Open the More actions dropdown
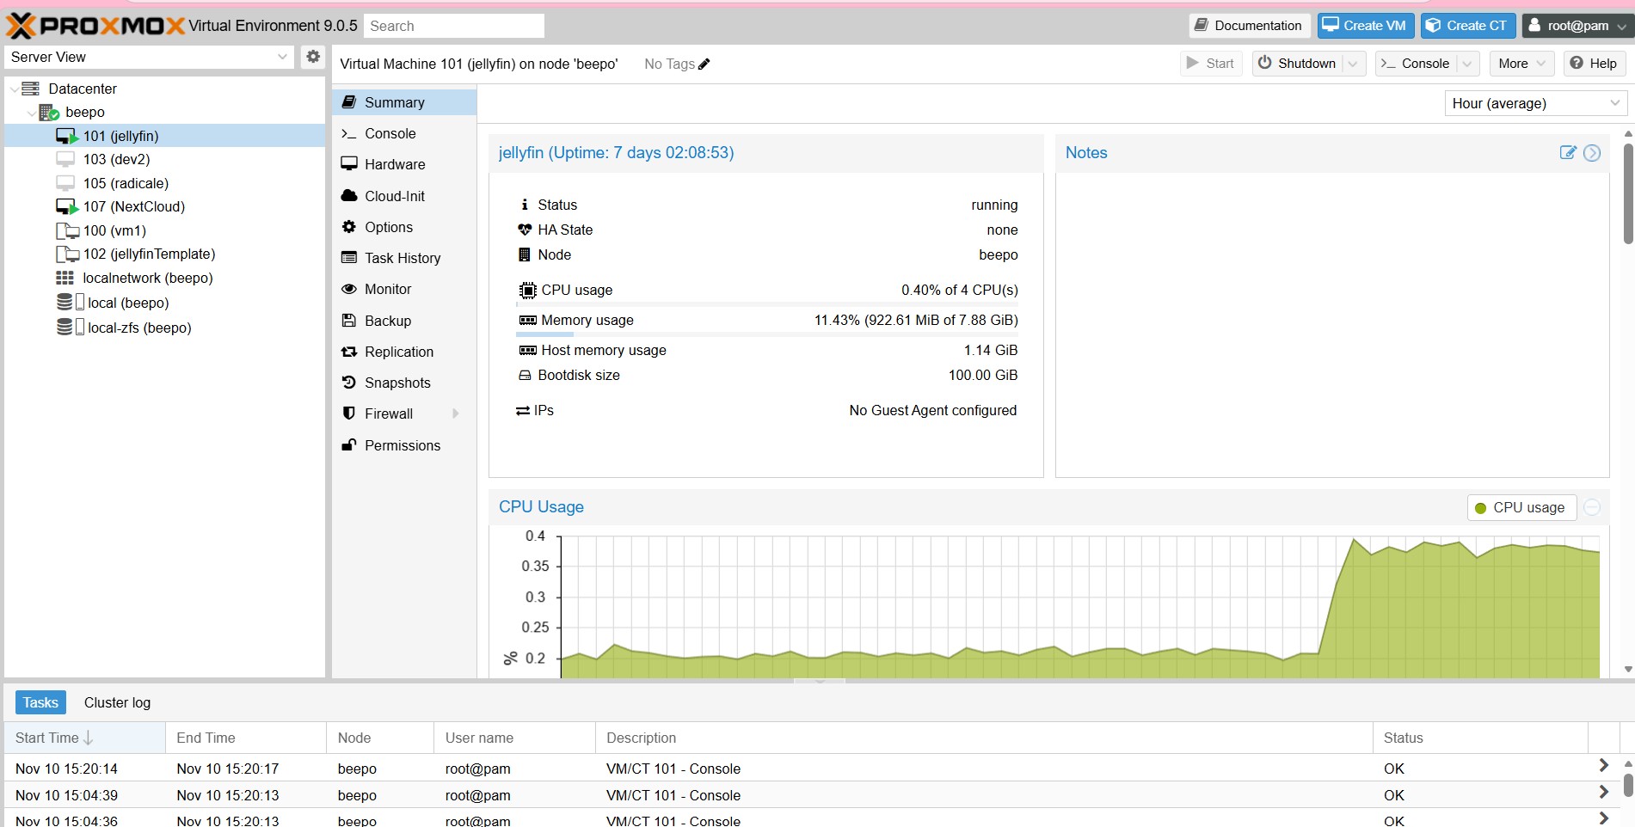This screenshot has width=1635, height=827. (x=1521, y=64)
